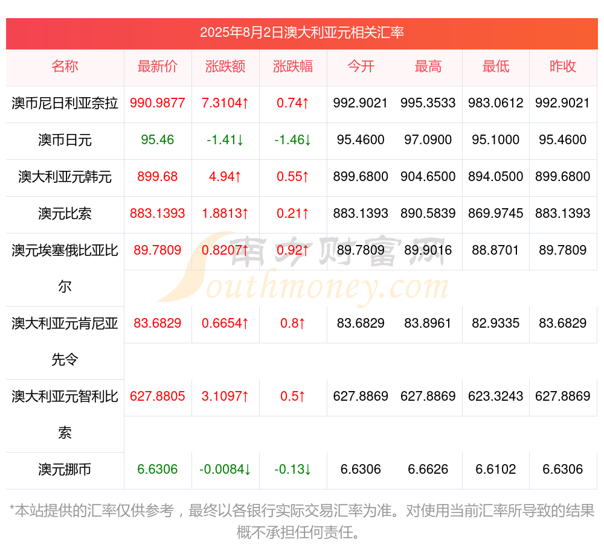Viewport: 604px width, 551px height.
Task: Click the high value 6.6626
Action: pyautogui.click(x=428, y=470)
